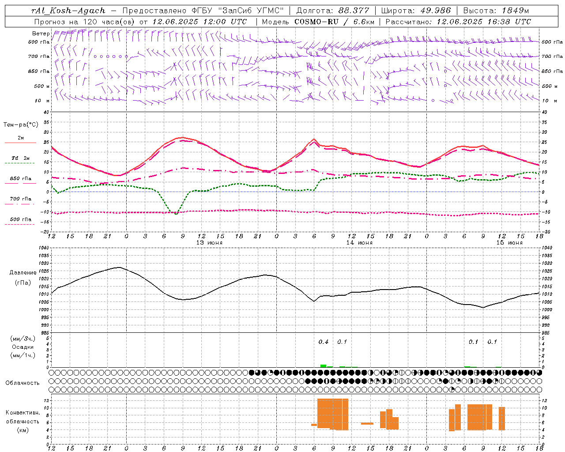Click the Ветер wind panel label
The width and height of the screenshot is (565, 452).
click(x=41, y=34)
